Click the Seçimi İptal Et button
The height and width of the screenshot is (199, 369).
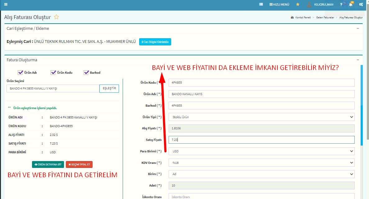point(79,164)
